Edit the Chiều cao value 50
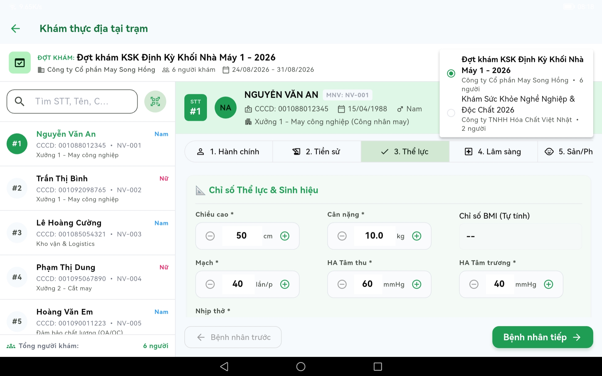The image size is (602, 376). tap(241, 236)
